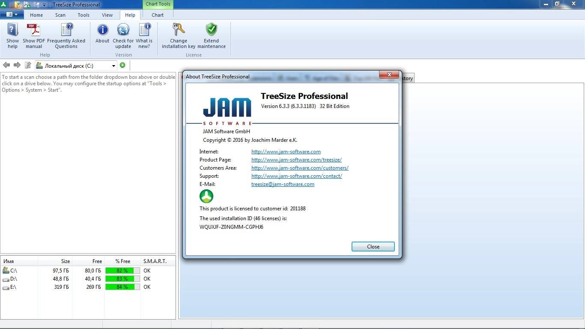Click search icon in quick access toolbar

click(27, 4)
